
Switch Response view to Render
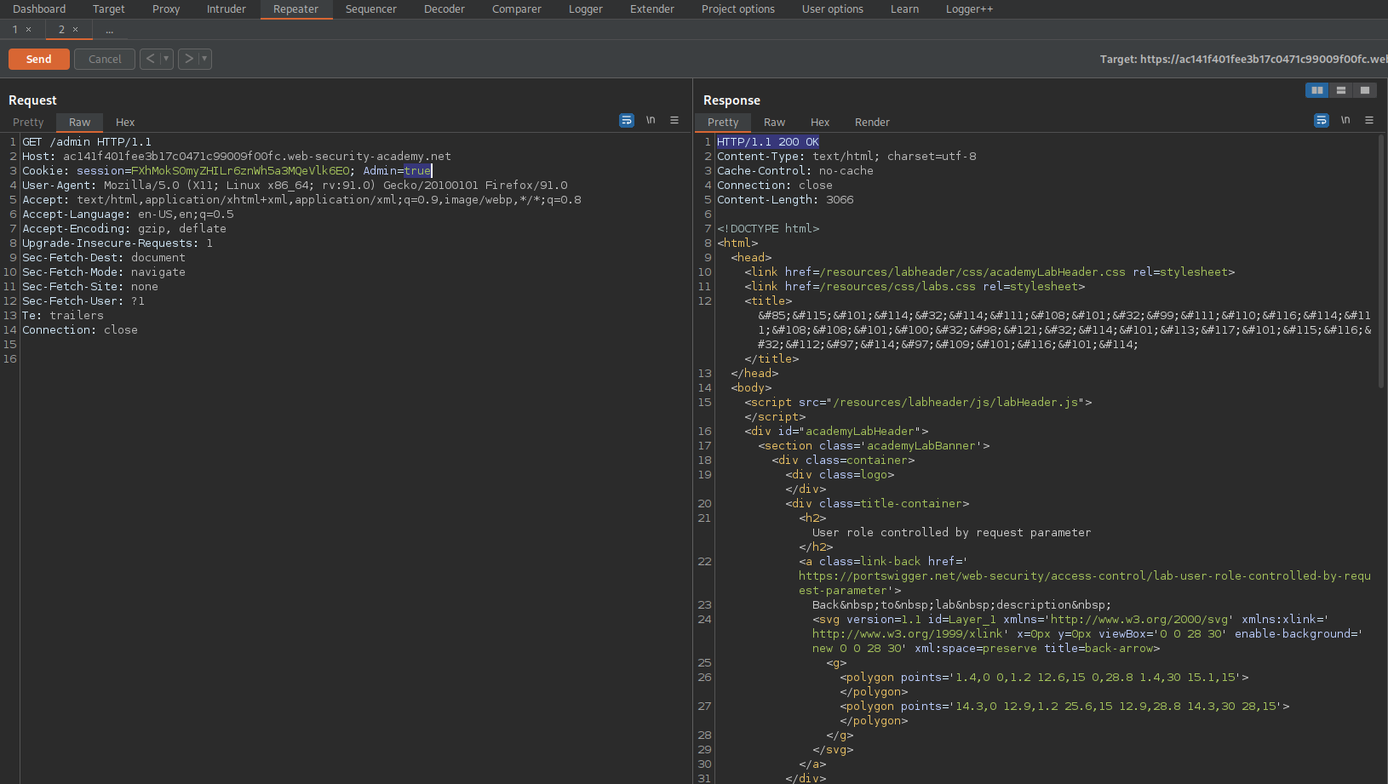872,123
